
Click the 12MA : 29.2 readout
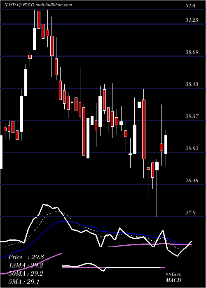[26, 265]
